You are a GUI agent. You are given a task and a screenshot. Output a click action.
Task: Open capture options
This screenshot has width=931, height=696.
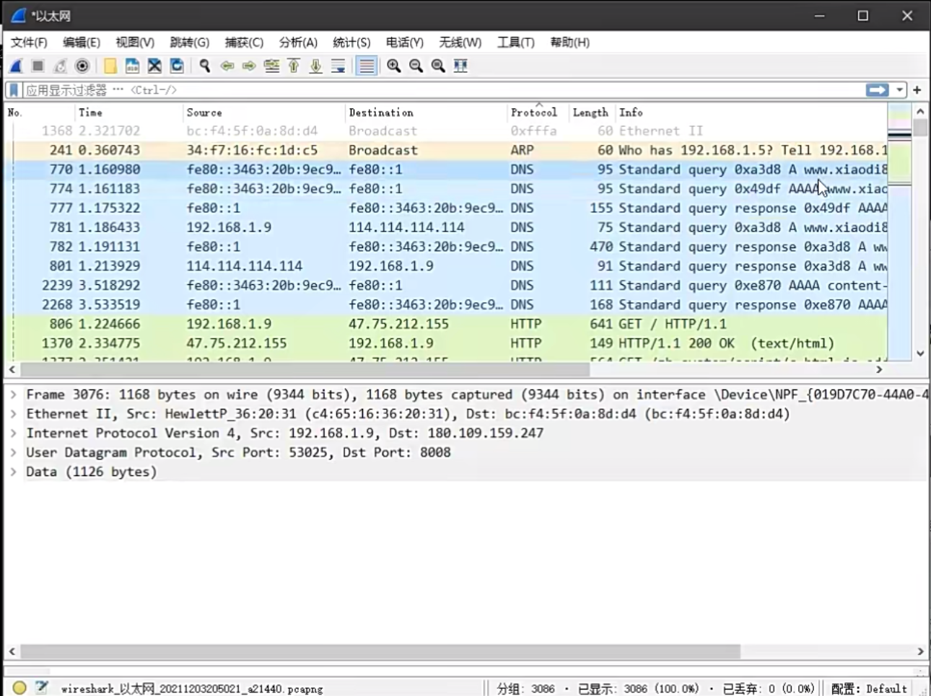(82, 66)
